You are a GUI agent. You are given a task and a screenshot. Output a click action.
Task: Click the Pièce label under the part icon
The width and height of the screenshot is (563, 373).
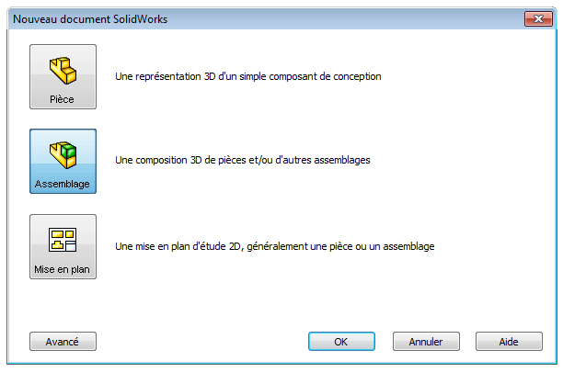point(62,99)
